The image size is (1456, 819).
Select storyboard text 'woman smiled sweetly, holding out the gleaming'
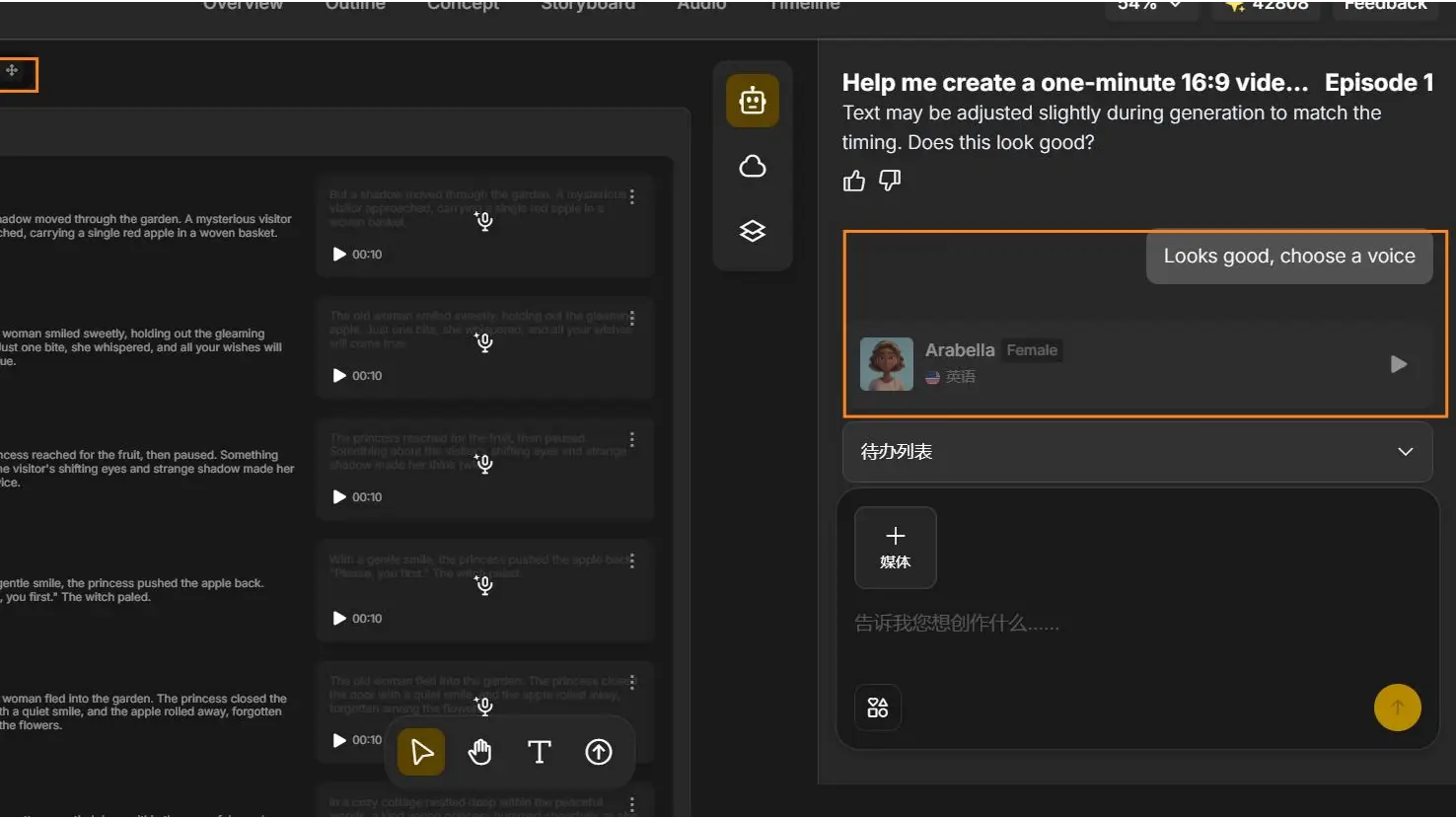click(133, 334)
